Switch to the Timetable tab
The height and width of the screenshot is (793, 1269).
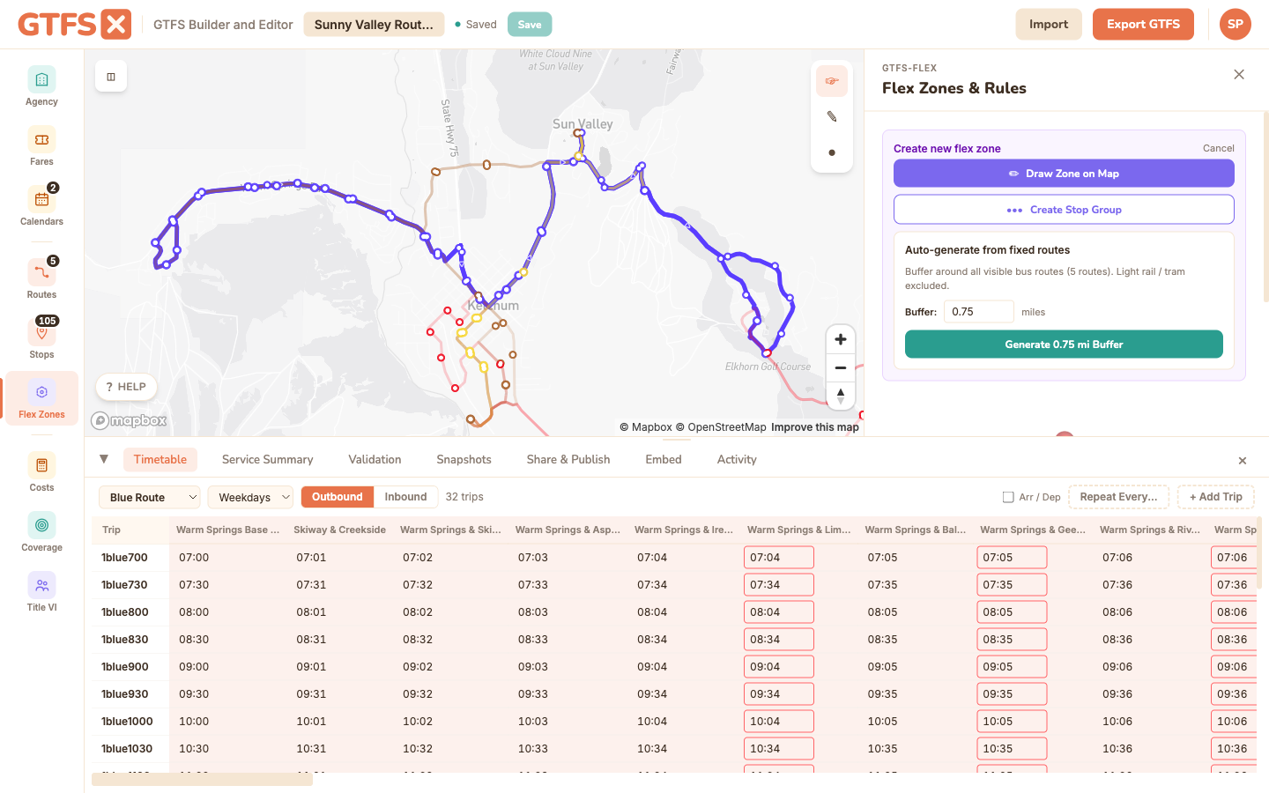click(x=160, y=459)
